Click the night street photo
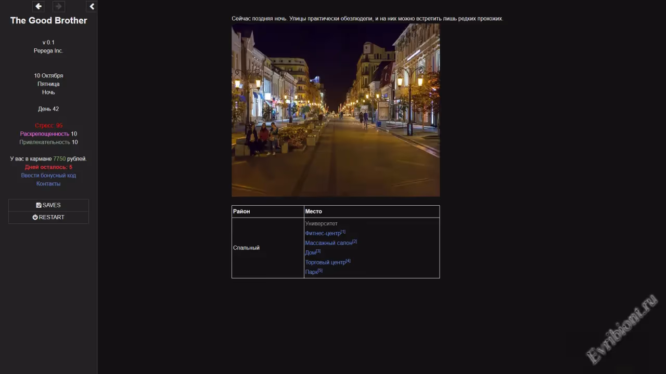The image size is (666, 374). point(336,110)
